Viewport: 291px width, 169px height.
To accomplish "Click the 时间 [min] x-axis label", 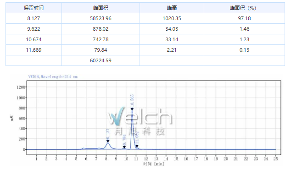I will (x=154, y=164).
